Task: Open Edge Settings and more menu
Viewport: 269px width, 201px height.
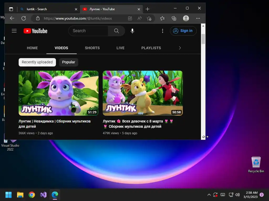Action: pos(198,18)
